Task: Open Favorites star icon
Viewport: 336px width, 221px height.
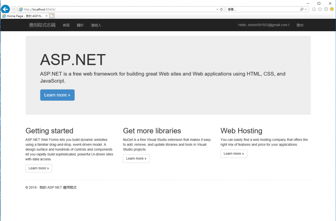Action: coord(320,9)
